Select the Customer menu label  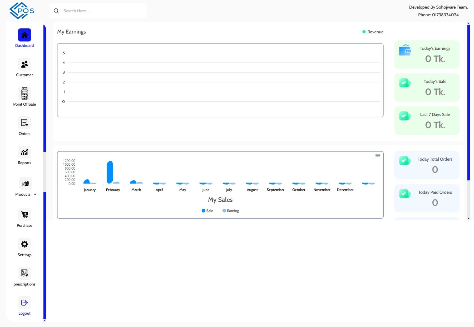pos(24,75)
